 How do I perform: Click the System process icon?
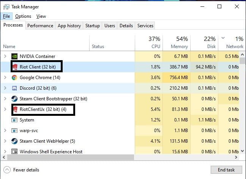pyautogui.click(x=14, y=120)
